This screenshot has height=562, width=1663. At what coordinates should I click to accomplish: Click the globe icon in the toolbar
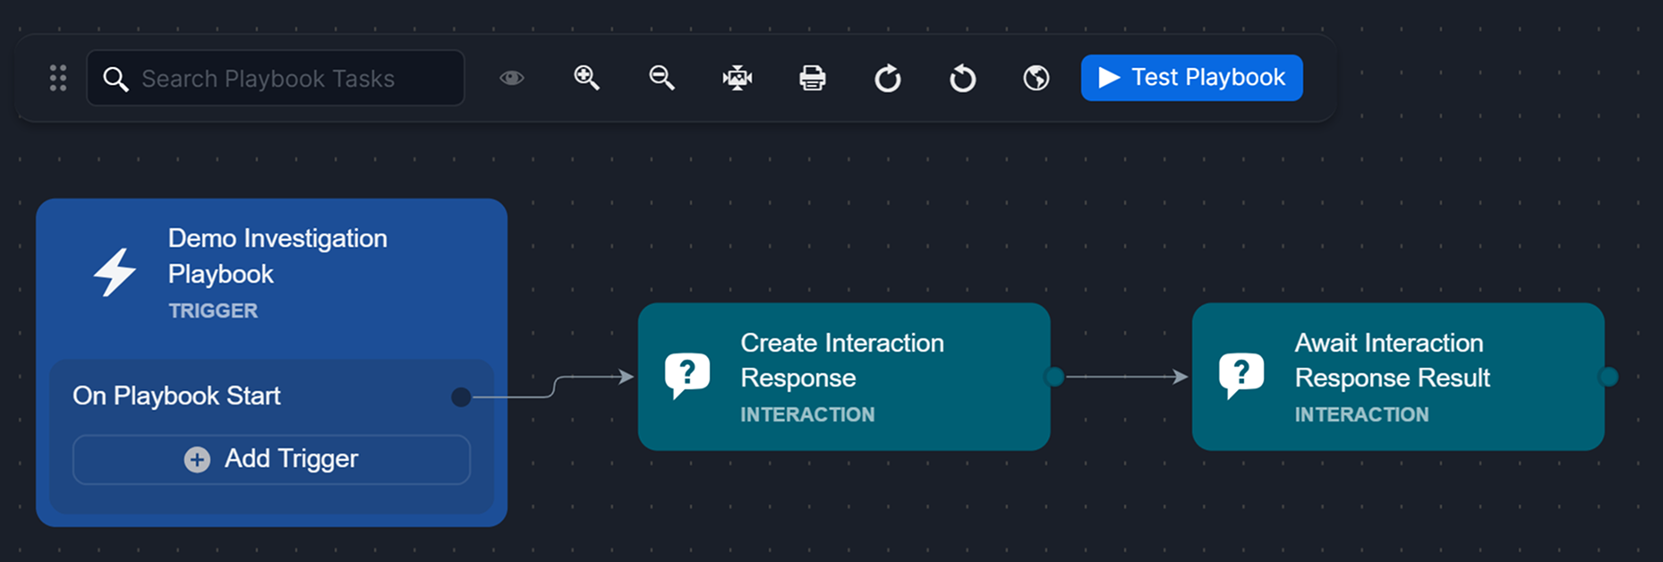coord(1036,79)
